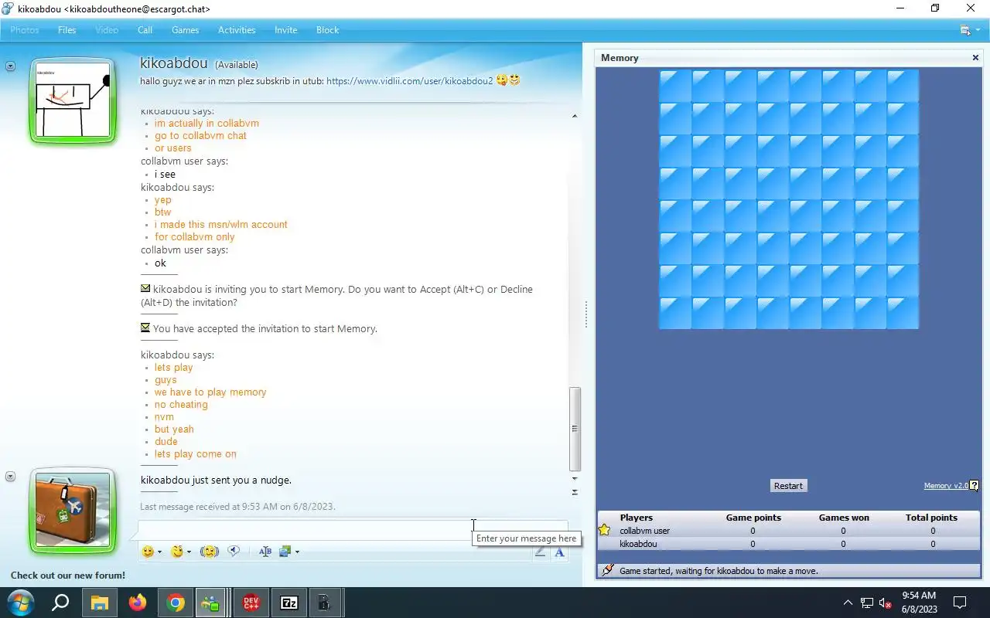The height and width of the screenshot is (618, 990).
Task: Switch to handwriting pen input mode
Action: (541, 552)
